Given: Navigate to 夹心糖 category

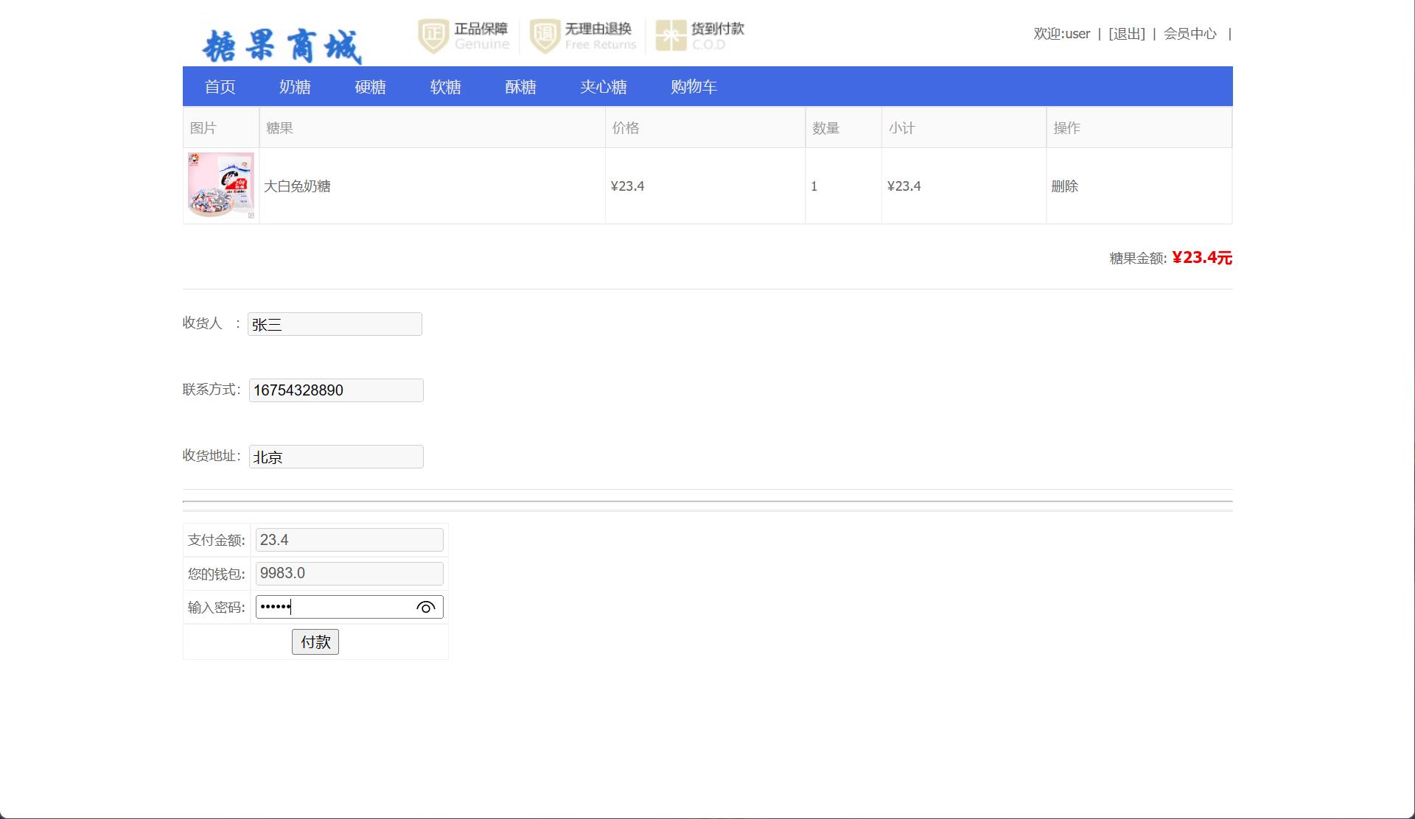Looking at the screenshot, I should [603, 87].
